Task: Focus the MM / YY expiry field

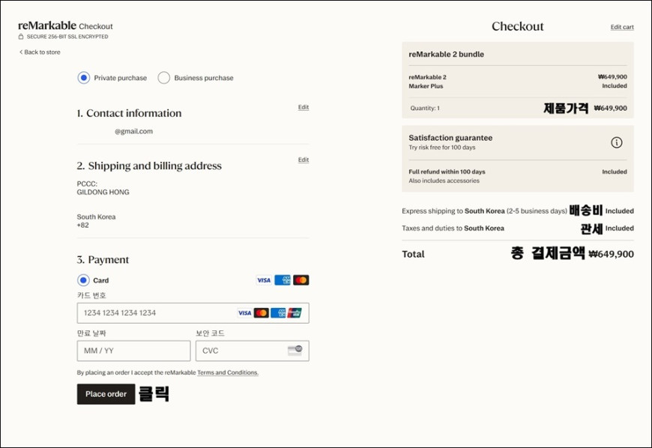Action: tap(133, 351)
